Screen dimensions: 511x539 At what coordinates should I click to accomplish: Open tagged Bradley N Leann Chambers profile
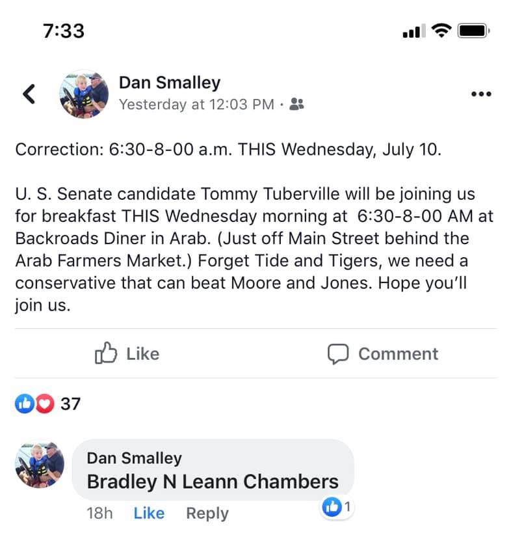(x=213, y=482)
